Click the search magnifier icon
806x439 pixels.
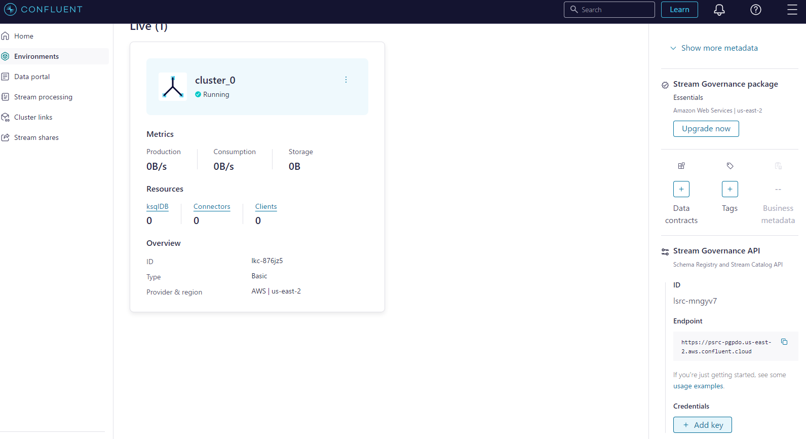pyautogui.click(x=574, y=10)
